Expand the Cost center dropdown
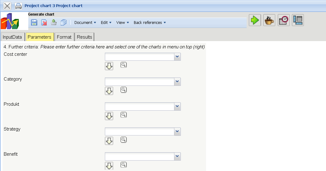The image size is (326, 171). click(x=177, y=57)
